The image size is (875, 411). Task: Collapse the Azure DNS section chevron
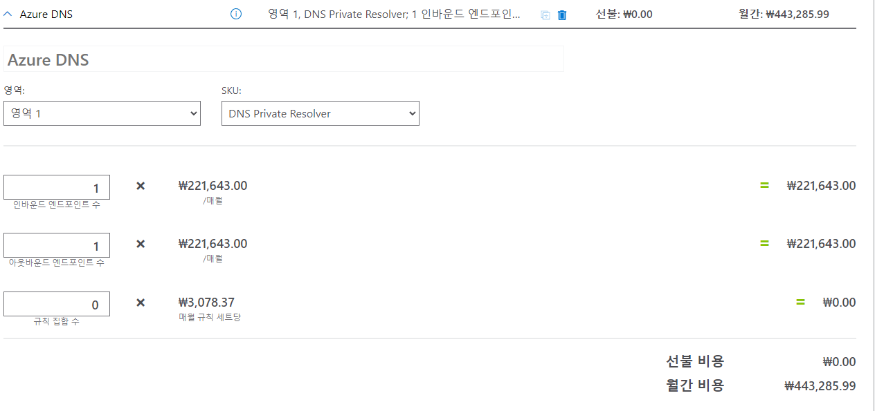pyautogui.click(x=8, y=14)
